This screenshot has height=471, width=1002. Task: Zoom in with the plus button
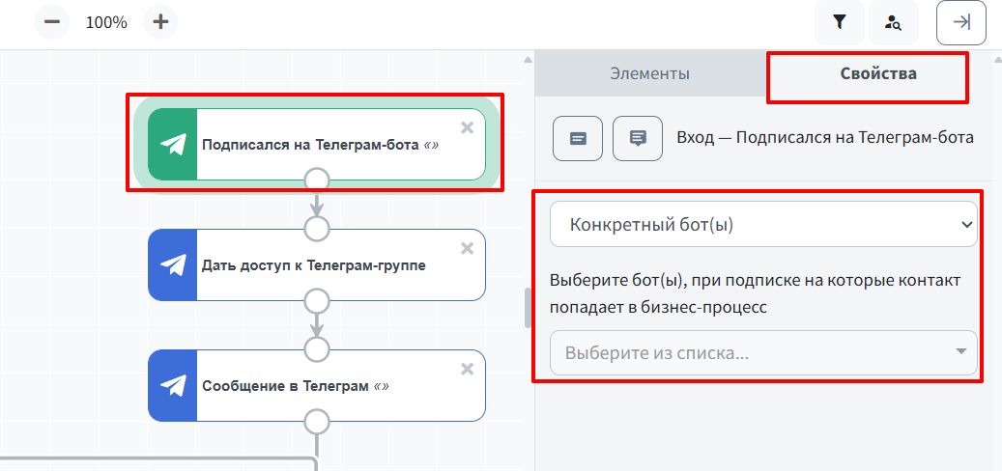click(160, 22)
